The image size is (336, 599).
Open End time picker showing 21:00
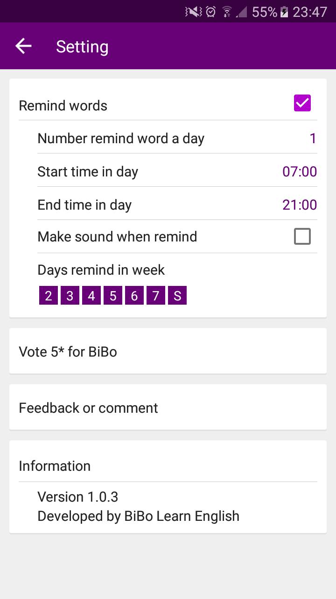299,205
